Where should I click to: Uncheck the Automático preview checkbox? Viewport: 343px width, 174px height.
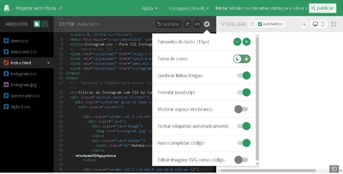click(x=260, y=24)
